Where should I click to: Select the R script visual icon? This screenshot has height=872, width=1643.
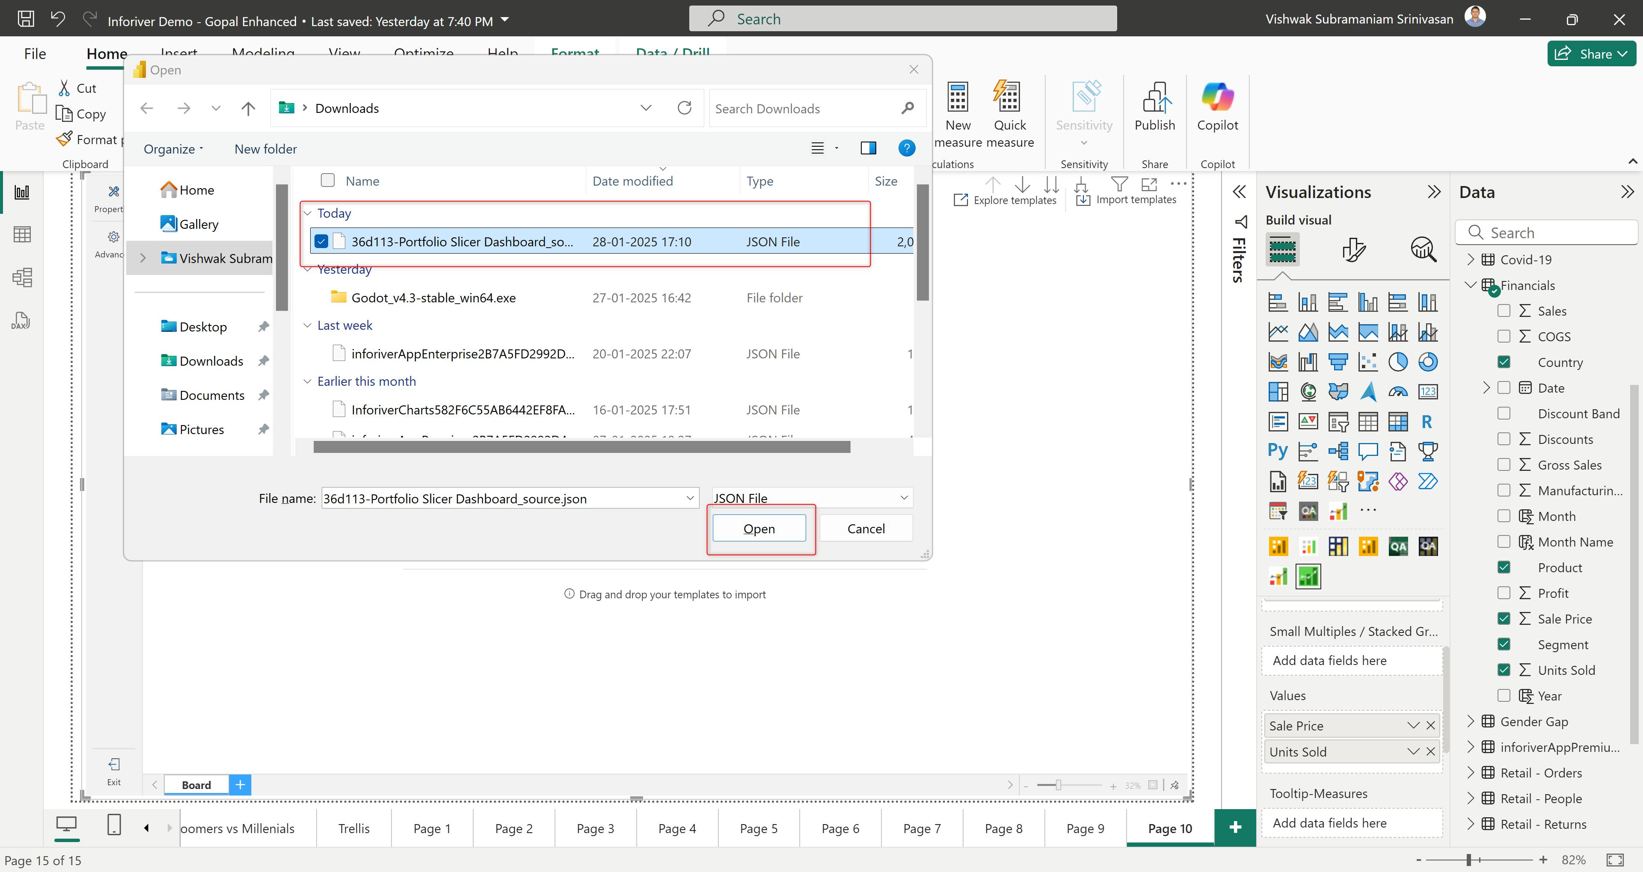click(1427, 421)
